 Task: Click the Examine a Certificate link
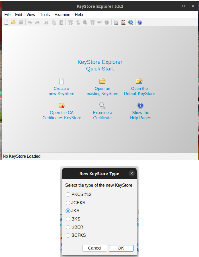click(x=102, y=115)
